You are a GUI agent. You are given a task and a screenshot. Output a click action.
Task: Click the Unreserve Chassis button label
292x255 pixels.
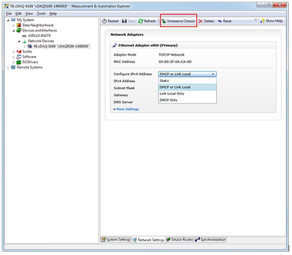point(181,21)
